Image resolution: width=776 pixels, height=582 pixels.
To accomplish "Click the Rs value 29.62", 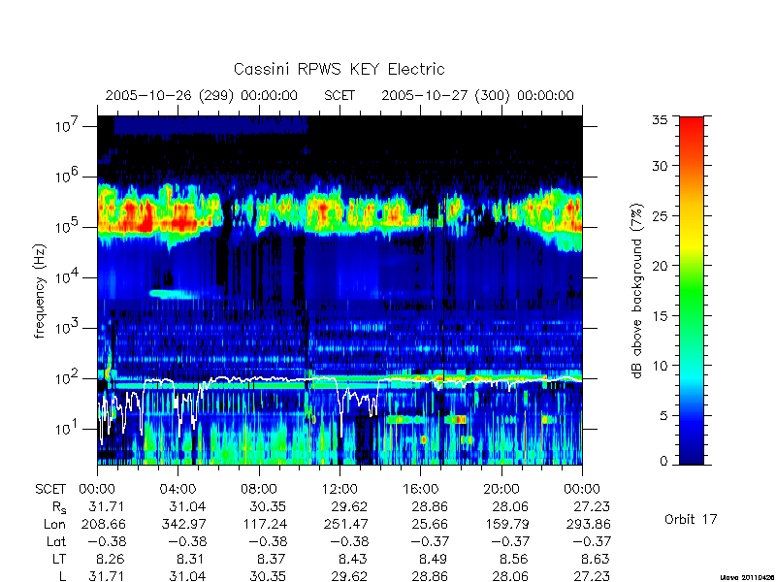I will (349, 506).
